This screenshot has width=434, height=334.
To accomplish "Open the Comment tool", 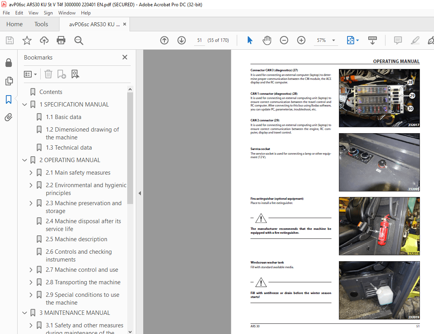I will coord(398,40).
